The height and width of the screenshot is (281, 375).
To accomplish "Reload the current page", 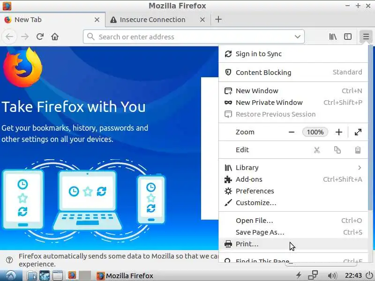I will click(40, 37).
